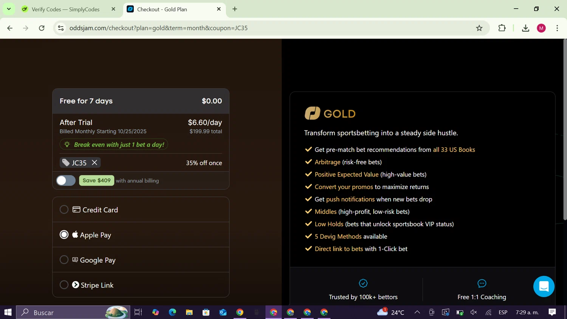Viewport: 567px width, 319px height.
Task: Click '5 Devig Methods' highlighted text
Action: (338, 237)
